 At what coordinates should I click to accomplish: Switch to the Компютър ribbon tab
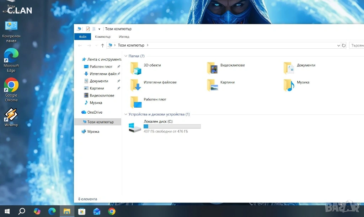[x=103, y=37]
